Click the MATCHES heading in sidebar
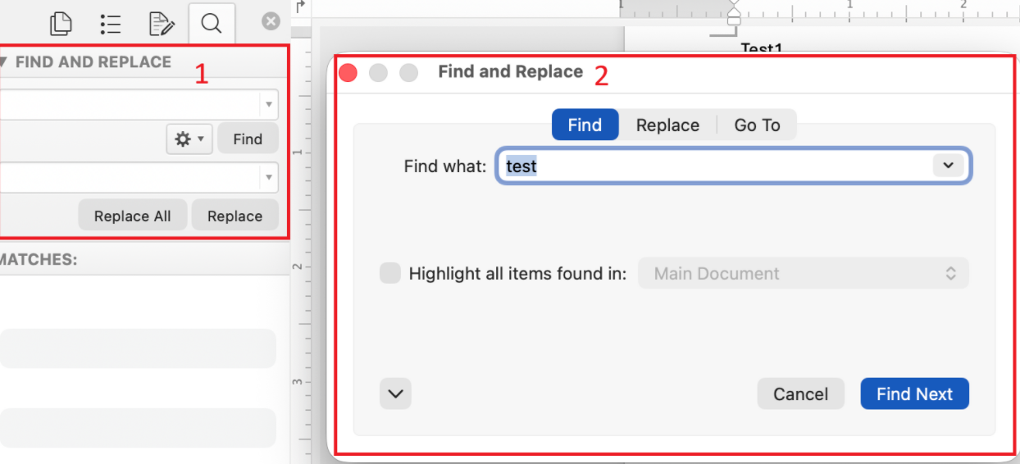The width and height of the screenshot is (1020, 464). (39, 259)
